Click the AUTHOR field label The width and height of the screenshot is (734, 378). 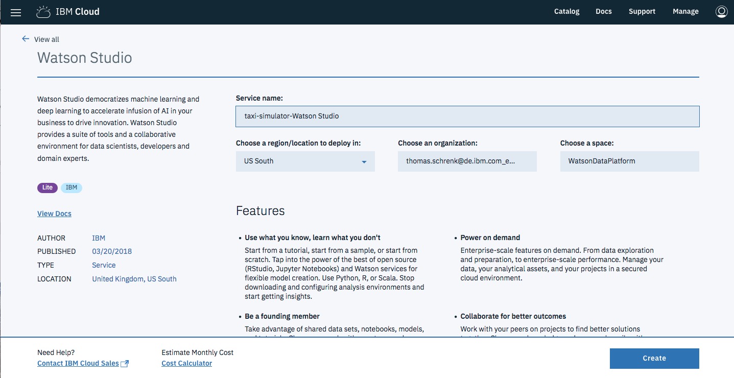(x=52, y=238)
